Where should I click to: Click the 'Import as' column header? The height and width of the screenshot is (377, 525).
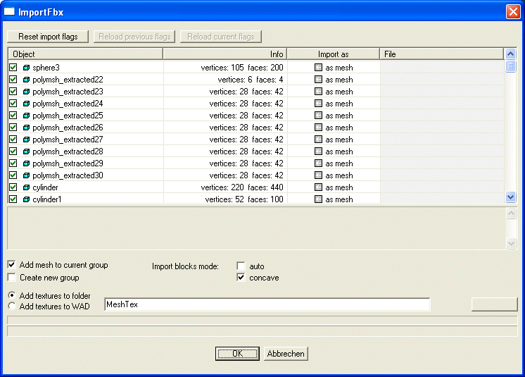[333, 54]
